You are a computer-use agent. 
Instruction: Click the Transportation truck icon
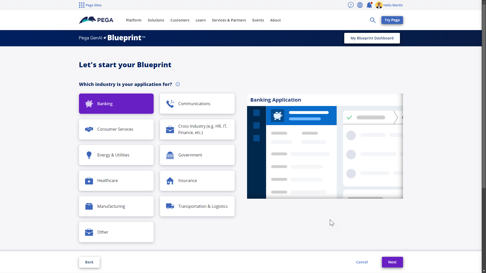coord(170,206)
